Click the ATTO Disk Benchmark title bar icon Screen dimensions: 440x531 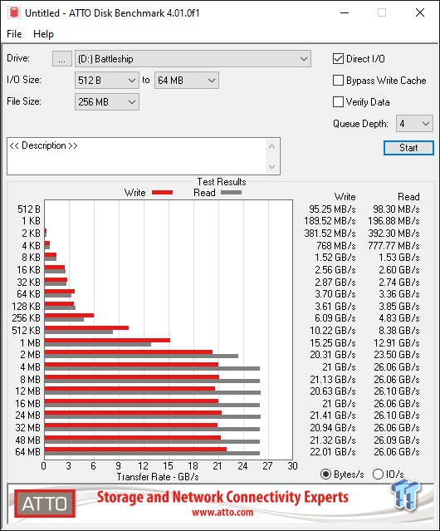pos(14,12)
